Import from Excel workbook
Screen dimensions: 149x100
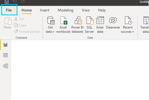(x=63, y=25)
